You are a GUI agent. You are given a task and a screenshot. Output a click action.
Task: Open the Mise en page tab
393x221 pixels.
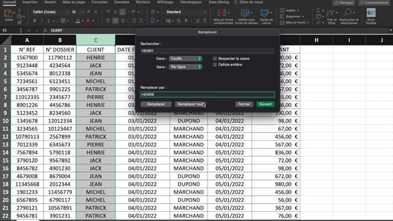coord(74,2)
